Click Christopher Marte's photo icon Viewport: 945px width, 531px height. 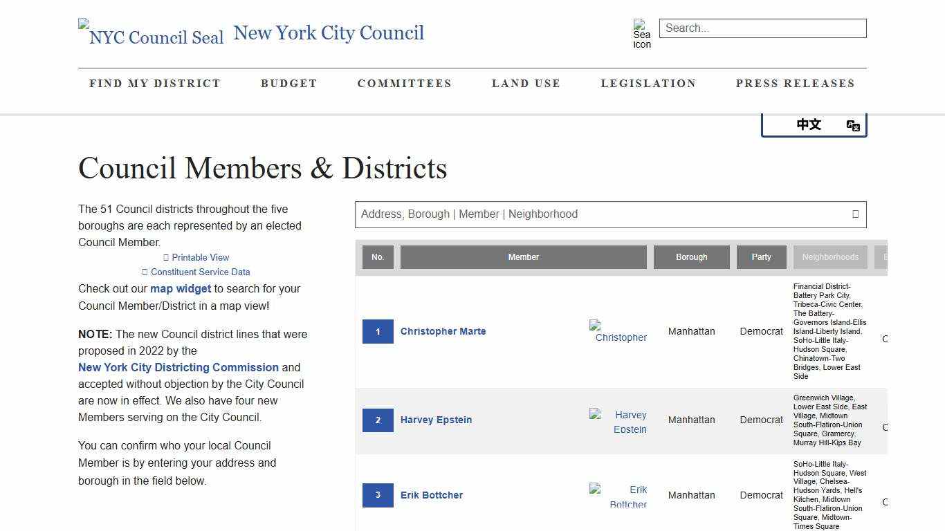click(x=618, y=332)
